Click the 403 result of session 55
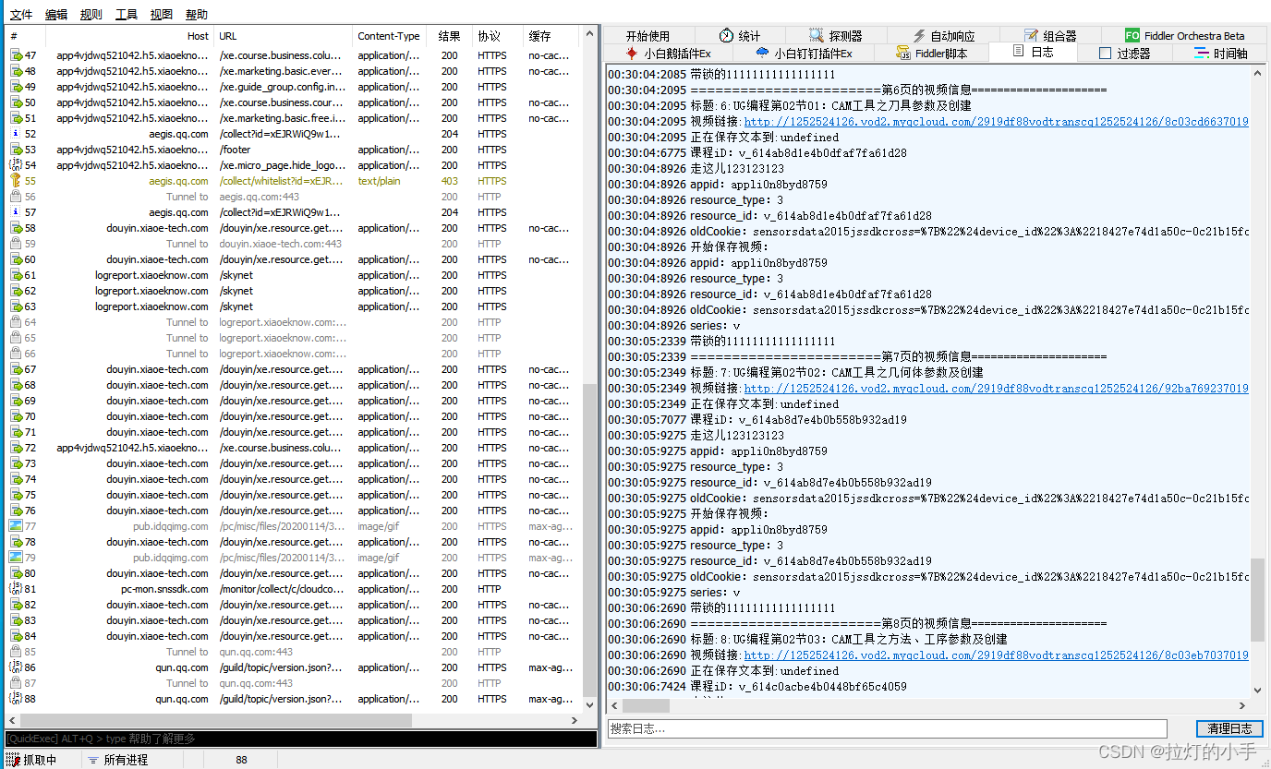This screenshot has height=769, width=1271. pos(450,181)
